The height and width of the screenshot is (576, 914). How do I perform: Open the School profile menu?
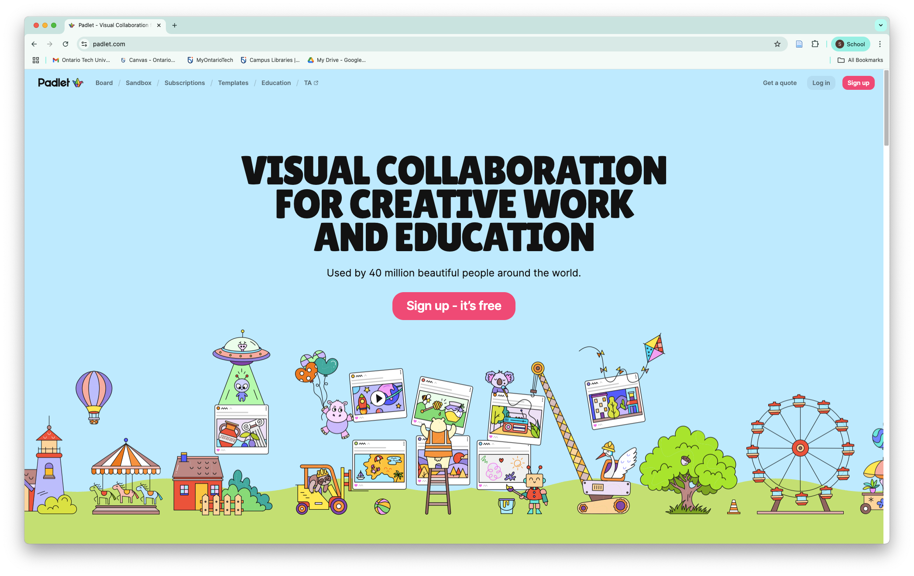tap(850, 44)
